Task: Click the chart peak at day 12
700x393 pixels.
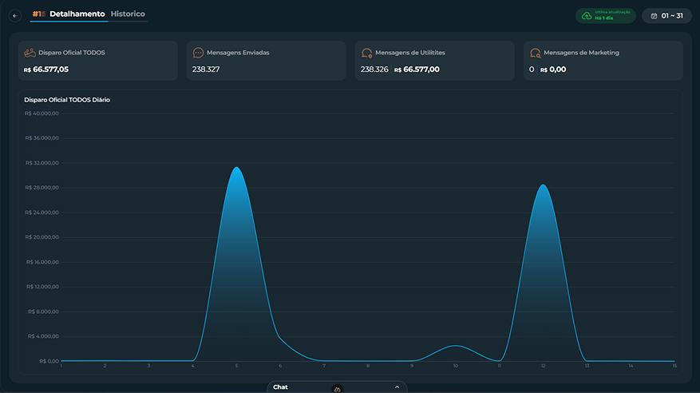Action: point(544,185)
